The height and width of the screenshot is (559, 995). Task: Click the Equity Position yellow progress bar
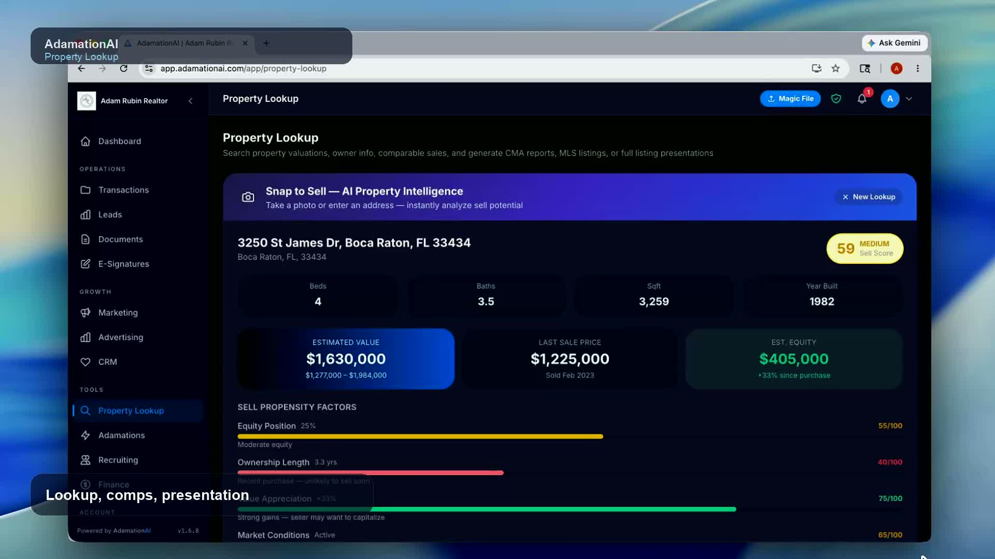pos(420,436)
